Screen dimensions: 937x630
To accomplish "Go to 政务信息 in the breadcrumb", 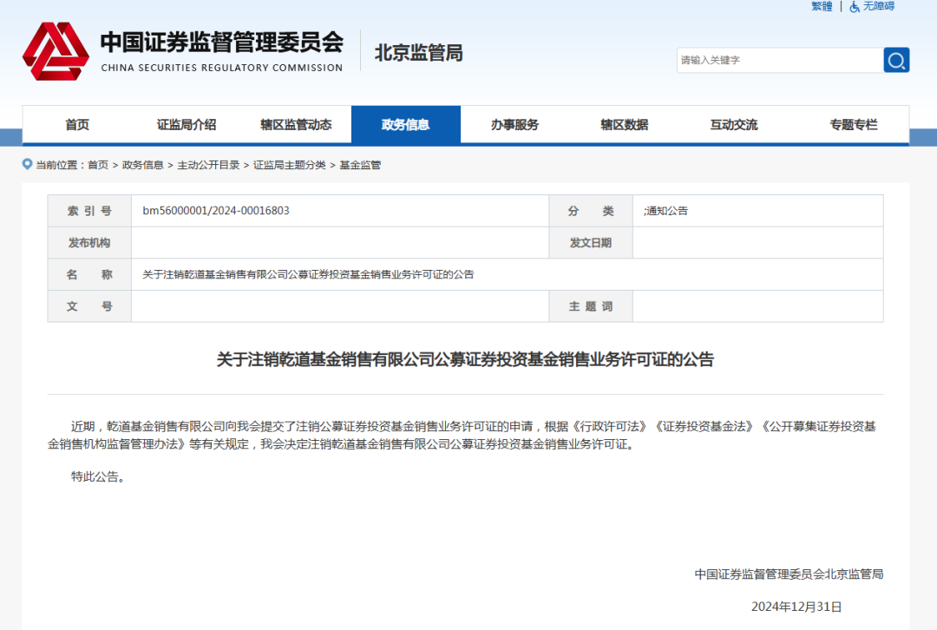I will (x=143, y=165).
